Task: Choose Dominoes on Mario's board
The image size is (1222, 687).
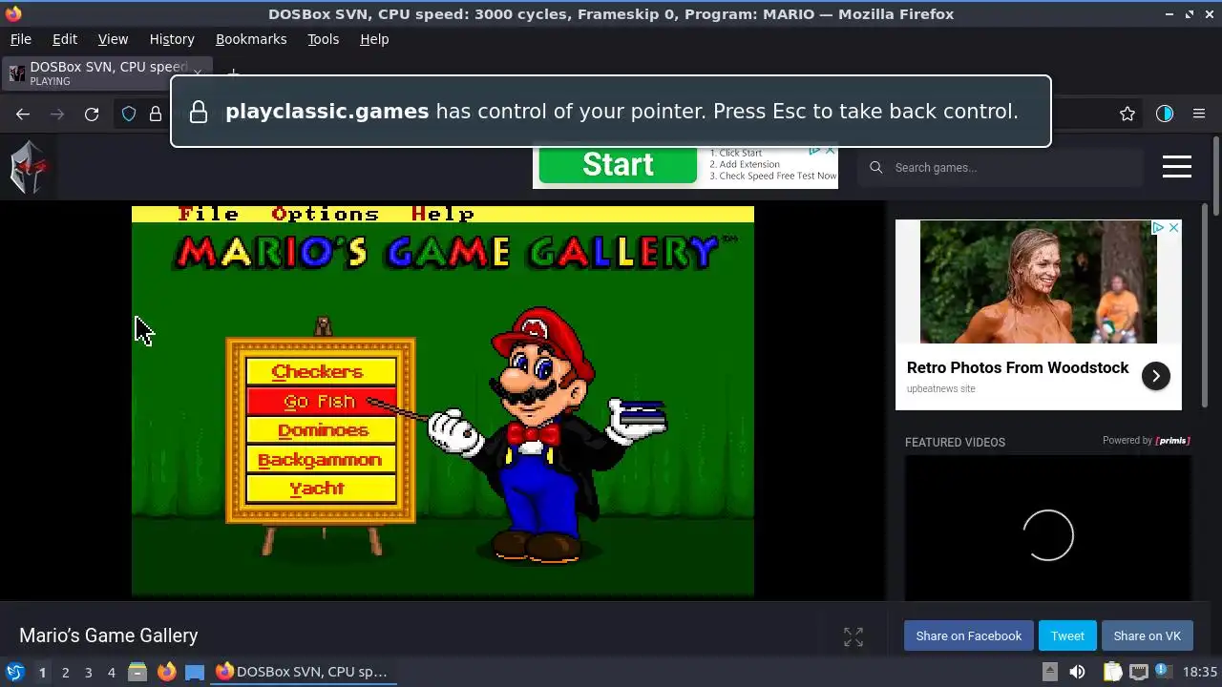Action: (x=321, y=430)
